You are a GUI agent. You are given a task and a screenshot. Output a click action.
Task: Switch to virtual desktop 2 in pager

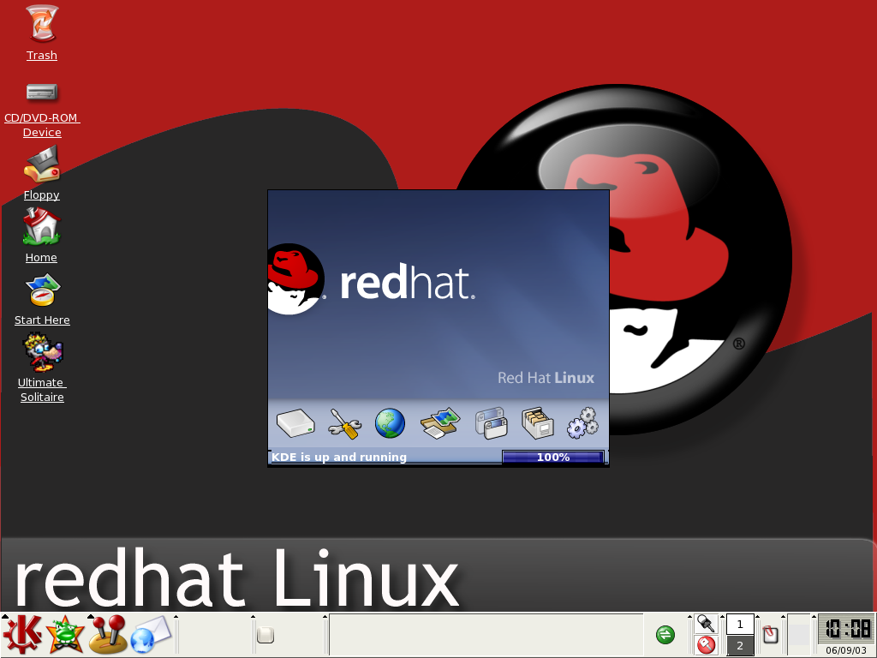point(740,646)
